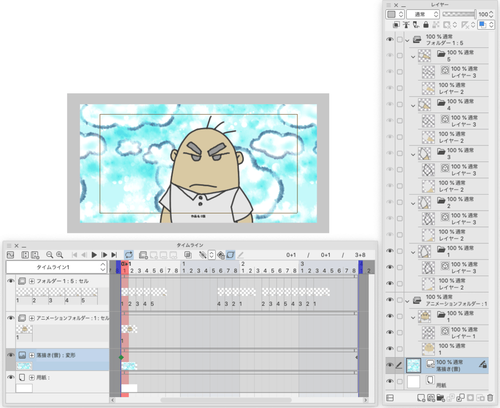Open the 通常 blending mode dropdown
Image resolution: width=500 pixels, height=408 pixels.
[x=422, y=14]
